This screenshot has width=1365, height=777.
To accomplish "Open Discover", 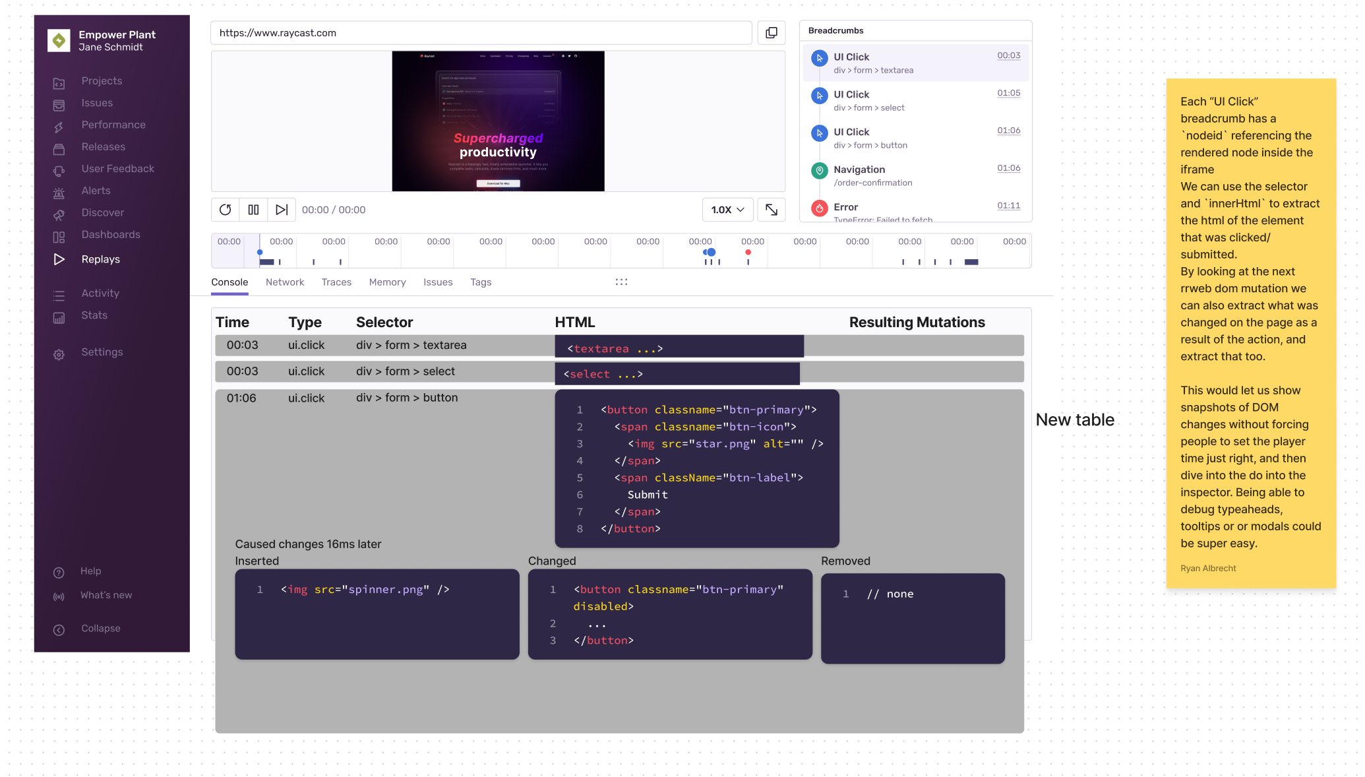I will coord(102,212).
